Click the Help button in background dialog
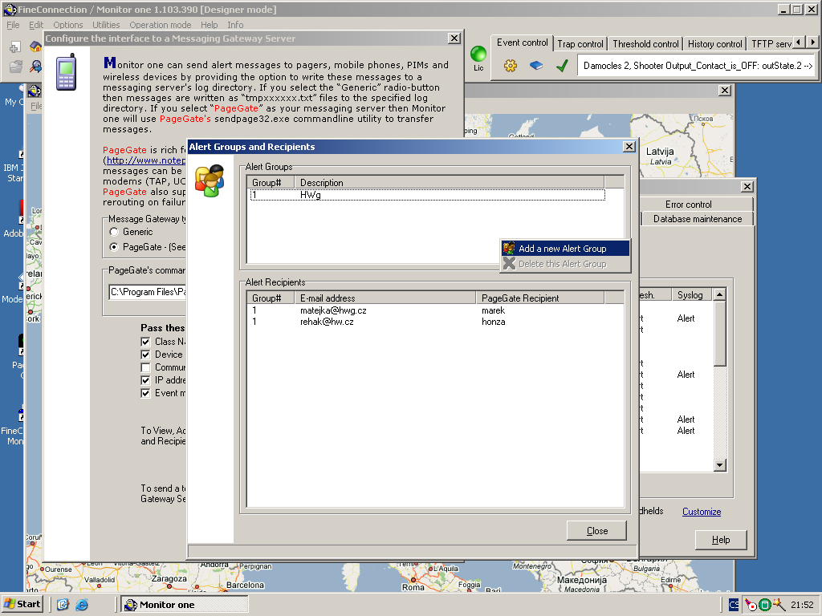Screen dimensions: 822x616 (721, 540)
